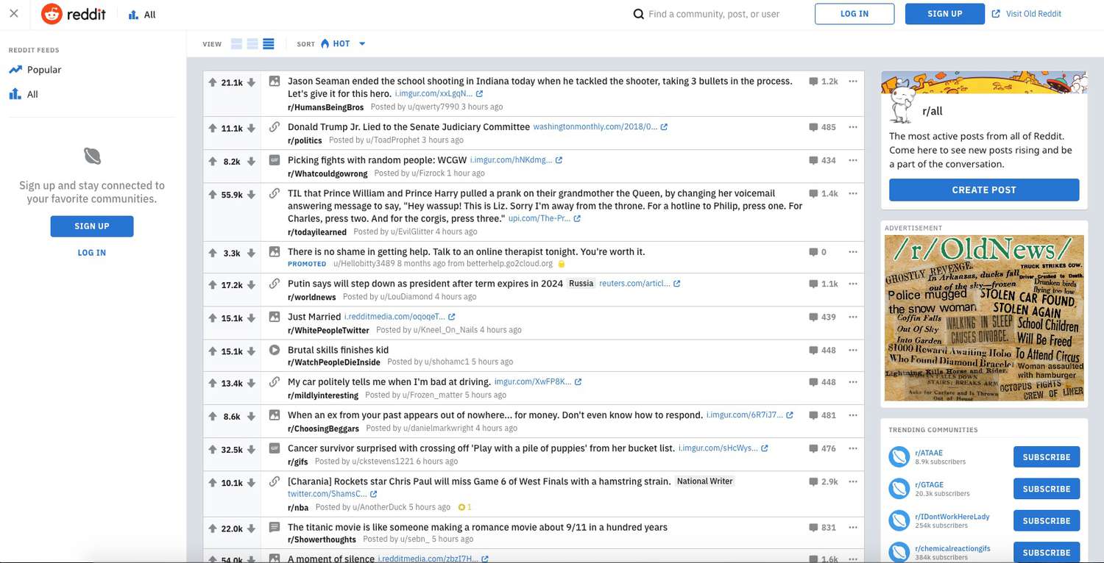Viewport: 1104px width, 563px height.
Task: Select the All feed in sidebar
Action: click(x=24, y=94)
